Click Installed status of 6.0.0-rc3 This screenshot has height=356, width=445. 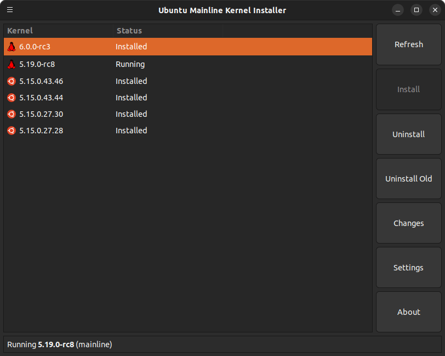[x=132, y=47]
